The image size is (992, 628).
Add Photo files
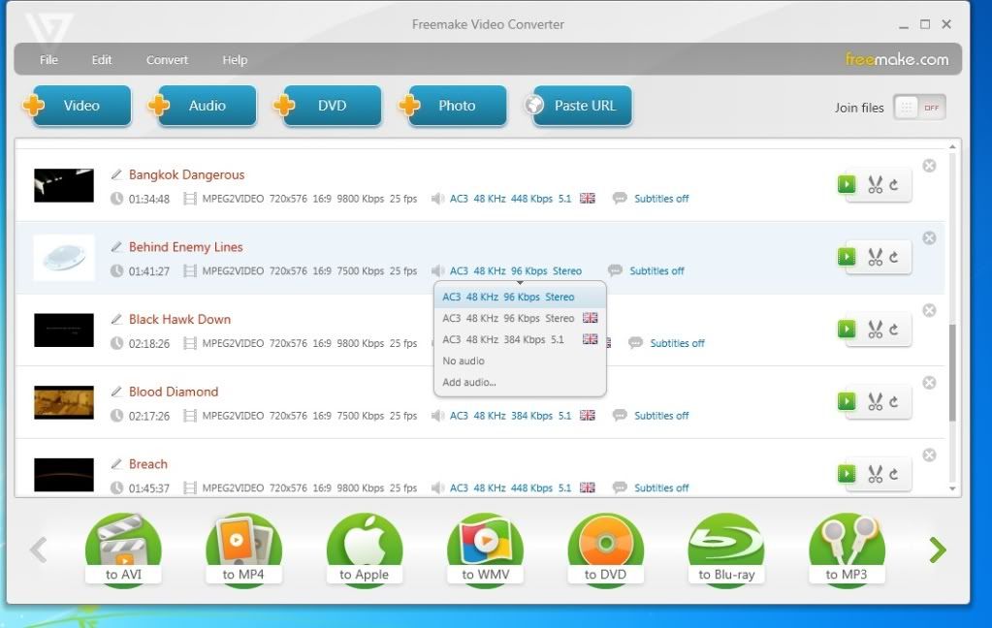point(453,106)
